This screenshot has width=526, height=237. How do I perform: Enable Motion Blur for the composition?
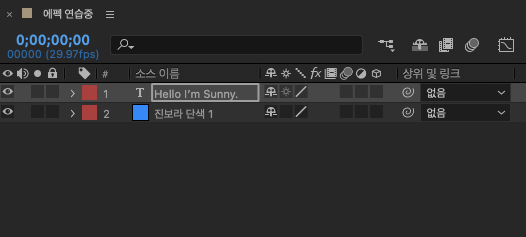pos(472,45)
